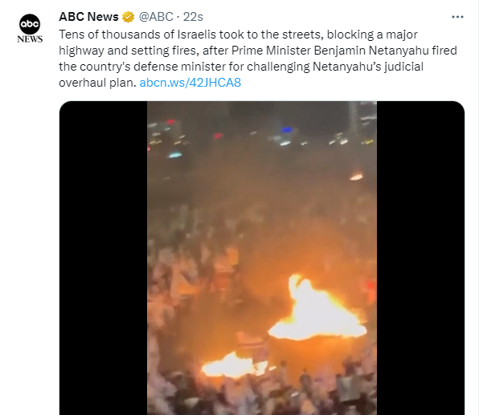
Task: Click the teal light in the video's upper left
Action: click(174, 155)
